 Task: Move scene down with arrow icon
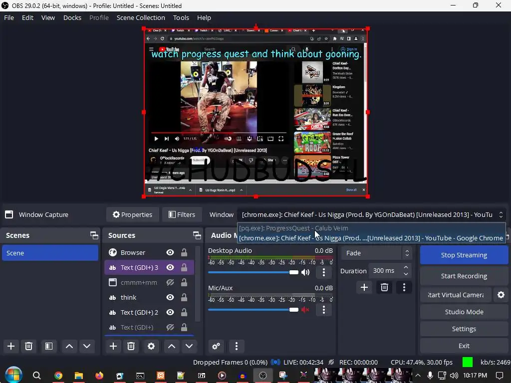click(87, 346)
